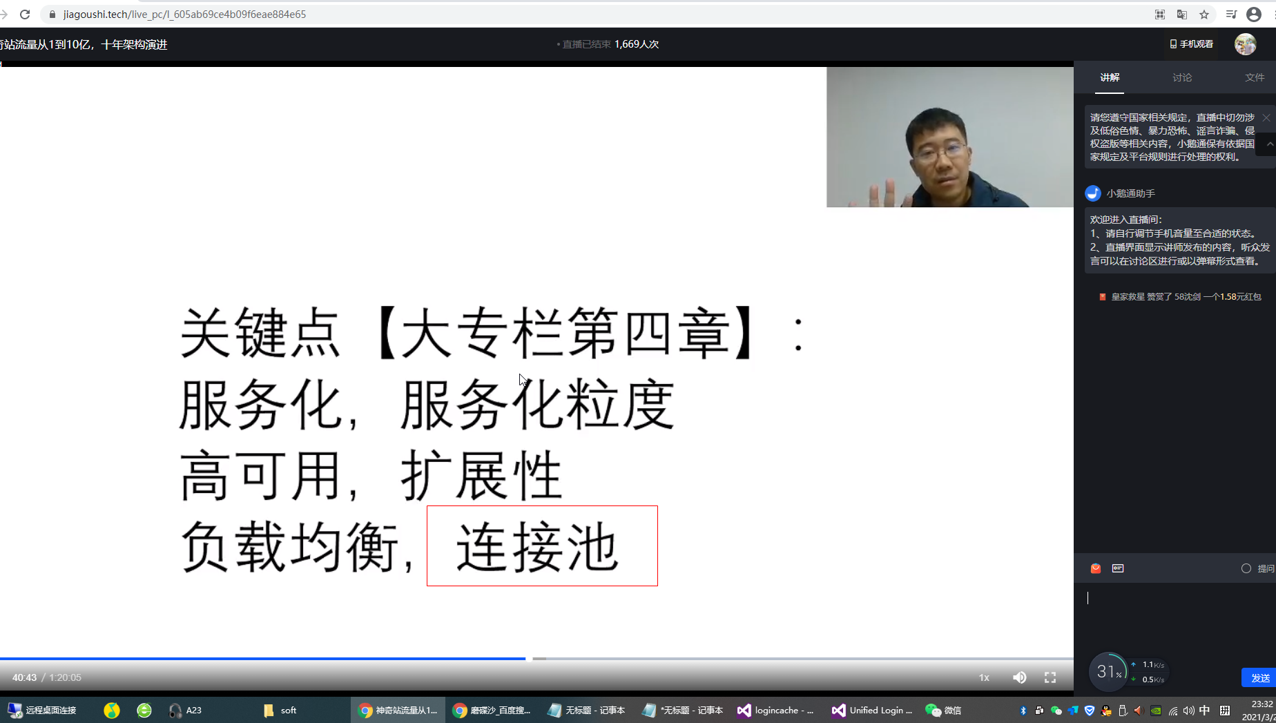
Task: Open the page translate icon in address bar
Action: click(x=1181, y=14)
